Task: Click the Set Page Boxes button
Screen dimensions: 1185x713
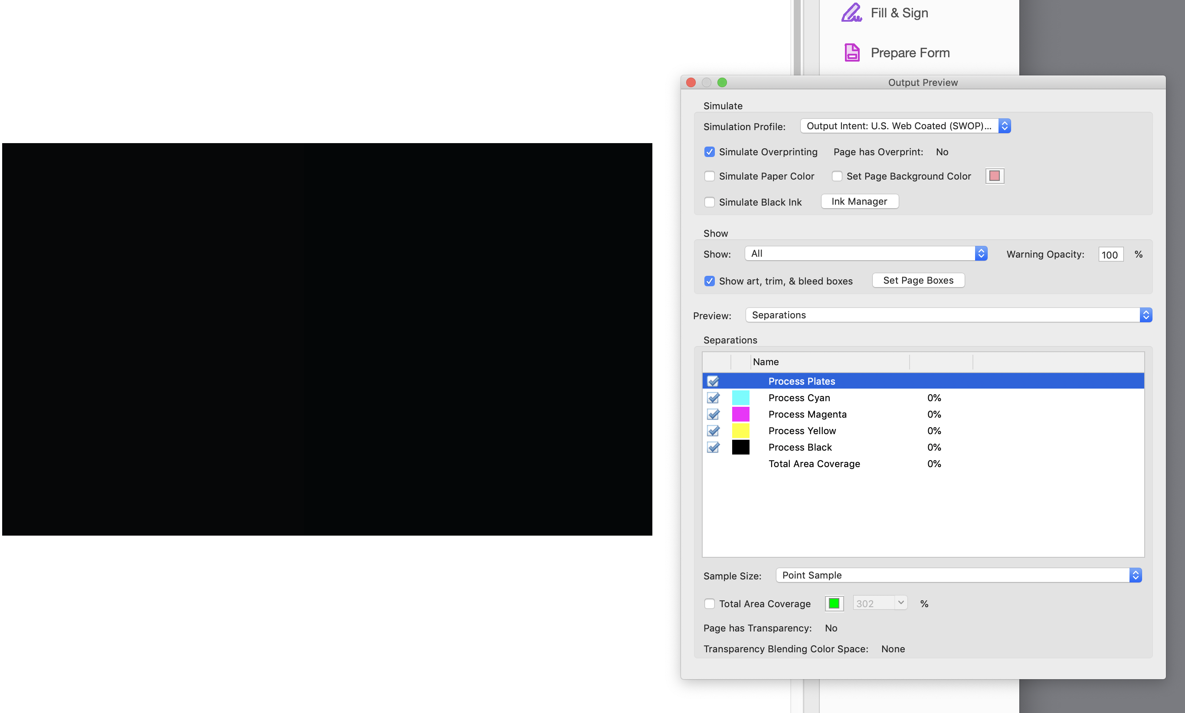Action: coord(918,280)
